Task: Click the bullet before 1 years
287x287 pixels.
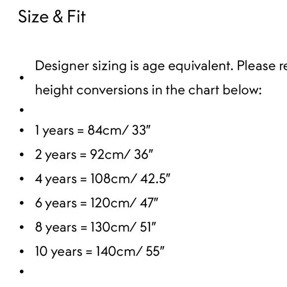Action: point(22,130)
